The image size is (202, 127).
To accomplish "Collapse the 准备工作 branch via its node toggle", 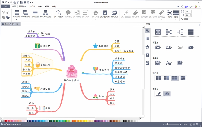I will click(x=112, y=70).
